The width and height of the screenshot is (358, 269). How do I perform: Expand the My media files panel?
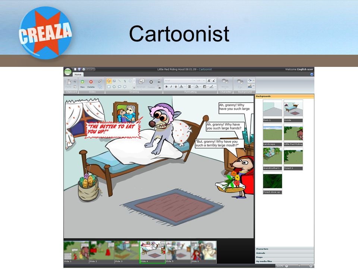coord(285,261)
